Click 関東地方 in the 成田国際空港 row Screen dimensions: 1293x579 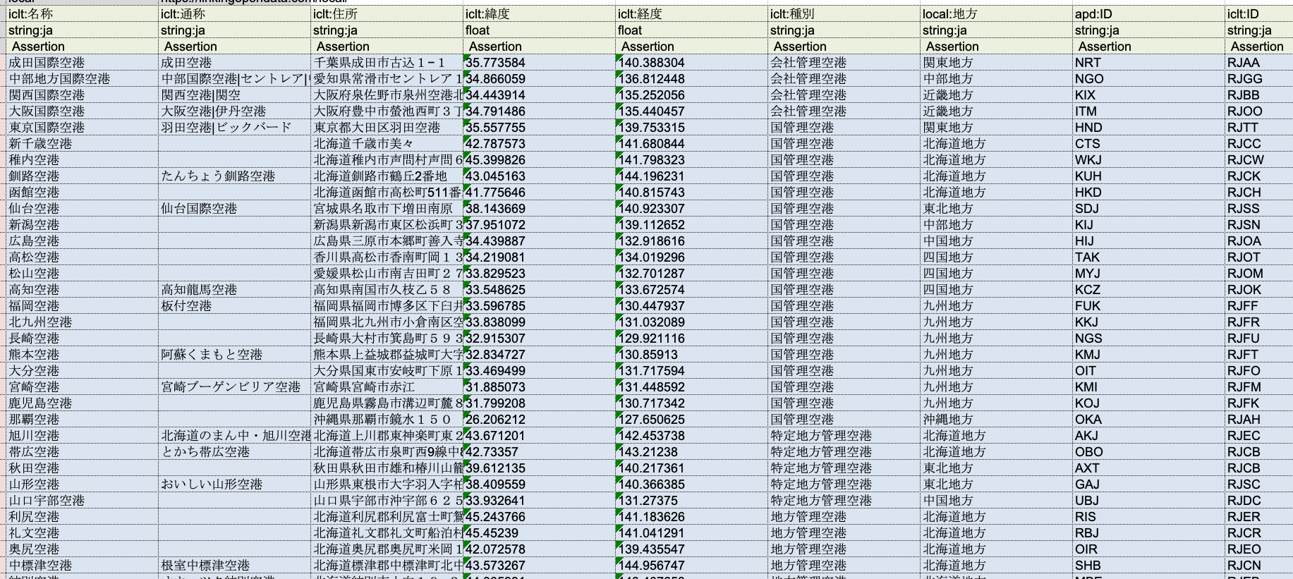click(997, 63)
